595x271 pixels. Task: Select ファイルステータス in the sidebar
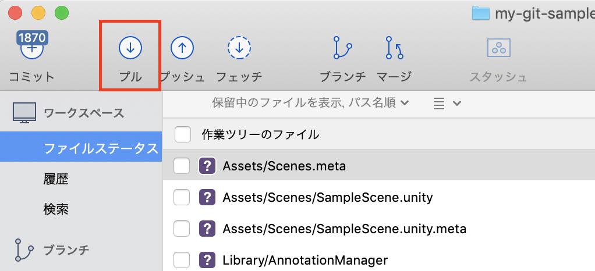pos(101,148)
